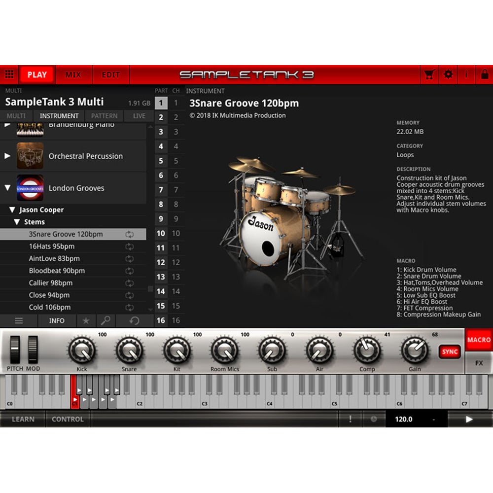Open search with the magnifier icon
This screenshot has height=493, width=493.
[x=106, y=321]
